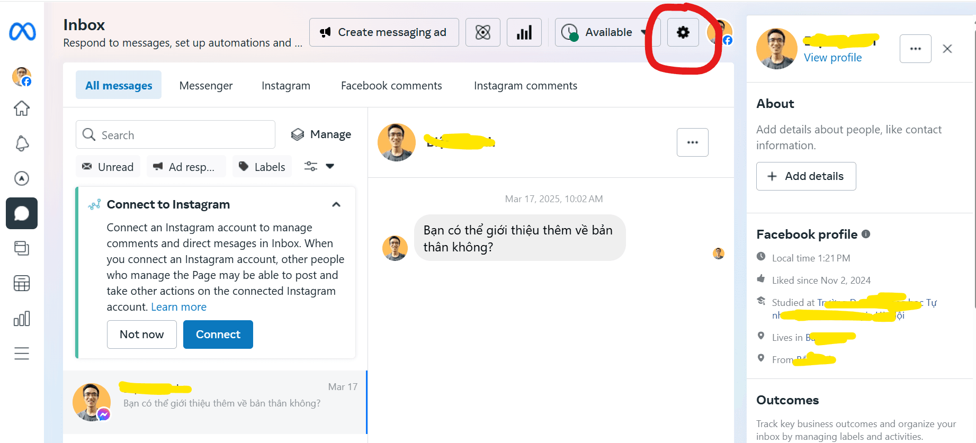Click the Manage button
The width and height of the screenshot is (976, 443).
pyautogui.click(x=321, y=134)
